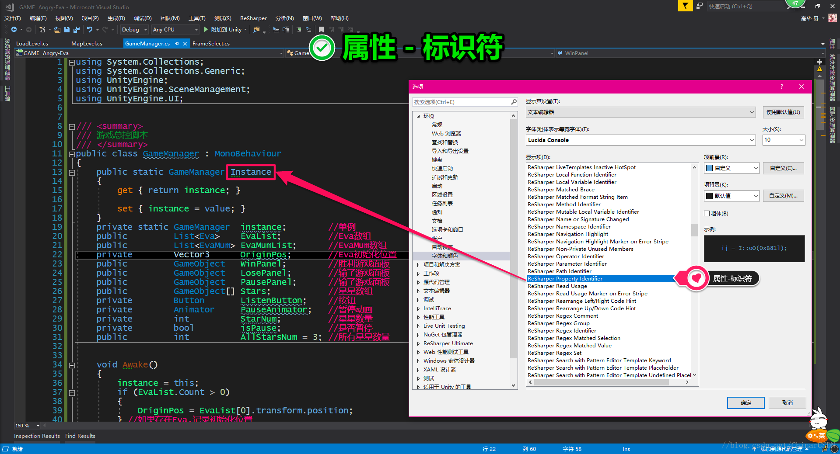840x454 pixels.
Task: Click the user account avatar at top right
Action: pos(833,18)
